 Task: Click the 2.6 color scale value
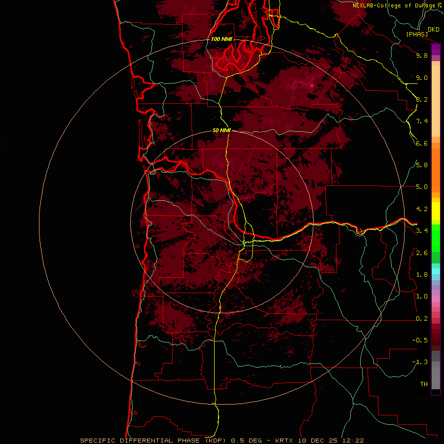(422, 253)
